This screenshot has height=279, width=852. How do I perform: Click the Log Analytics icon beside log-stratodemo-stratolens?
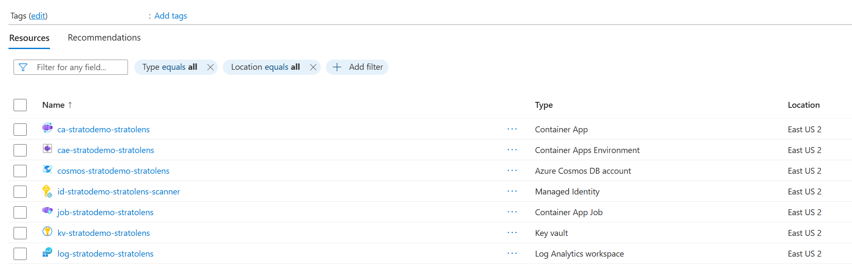47,252
